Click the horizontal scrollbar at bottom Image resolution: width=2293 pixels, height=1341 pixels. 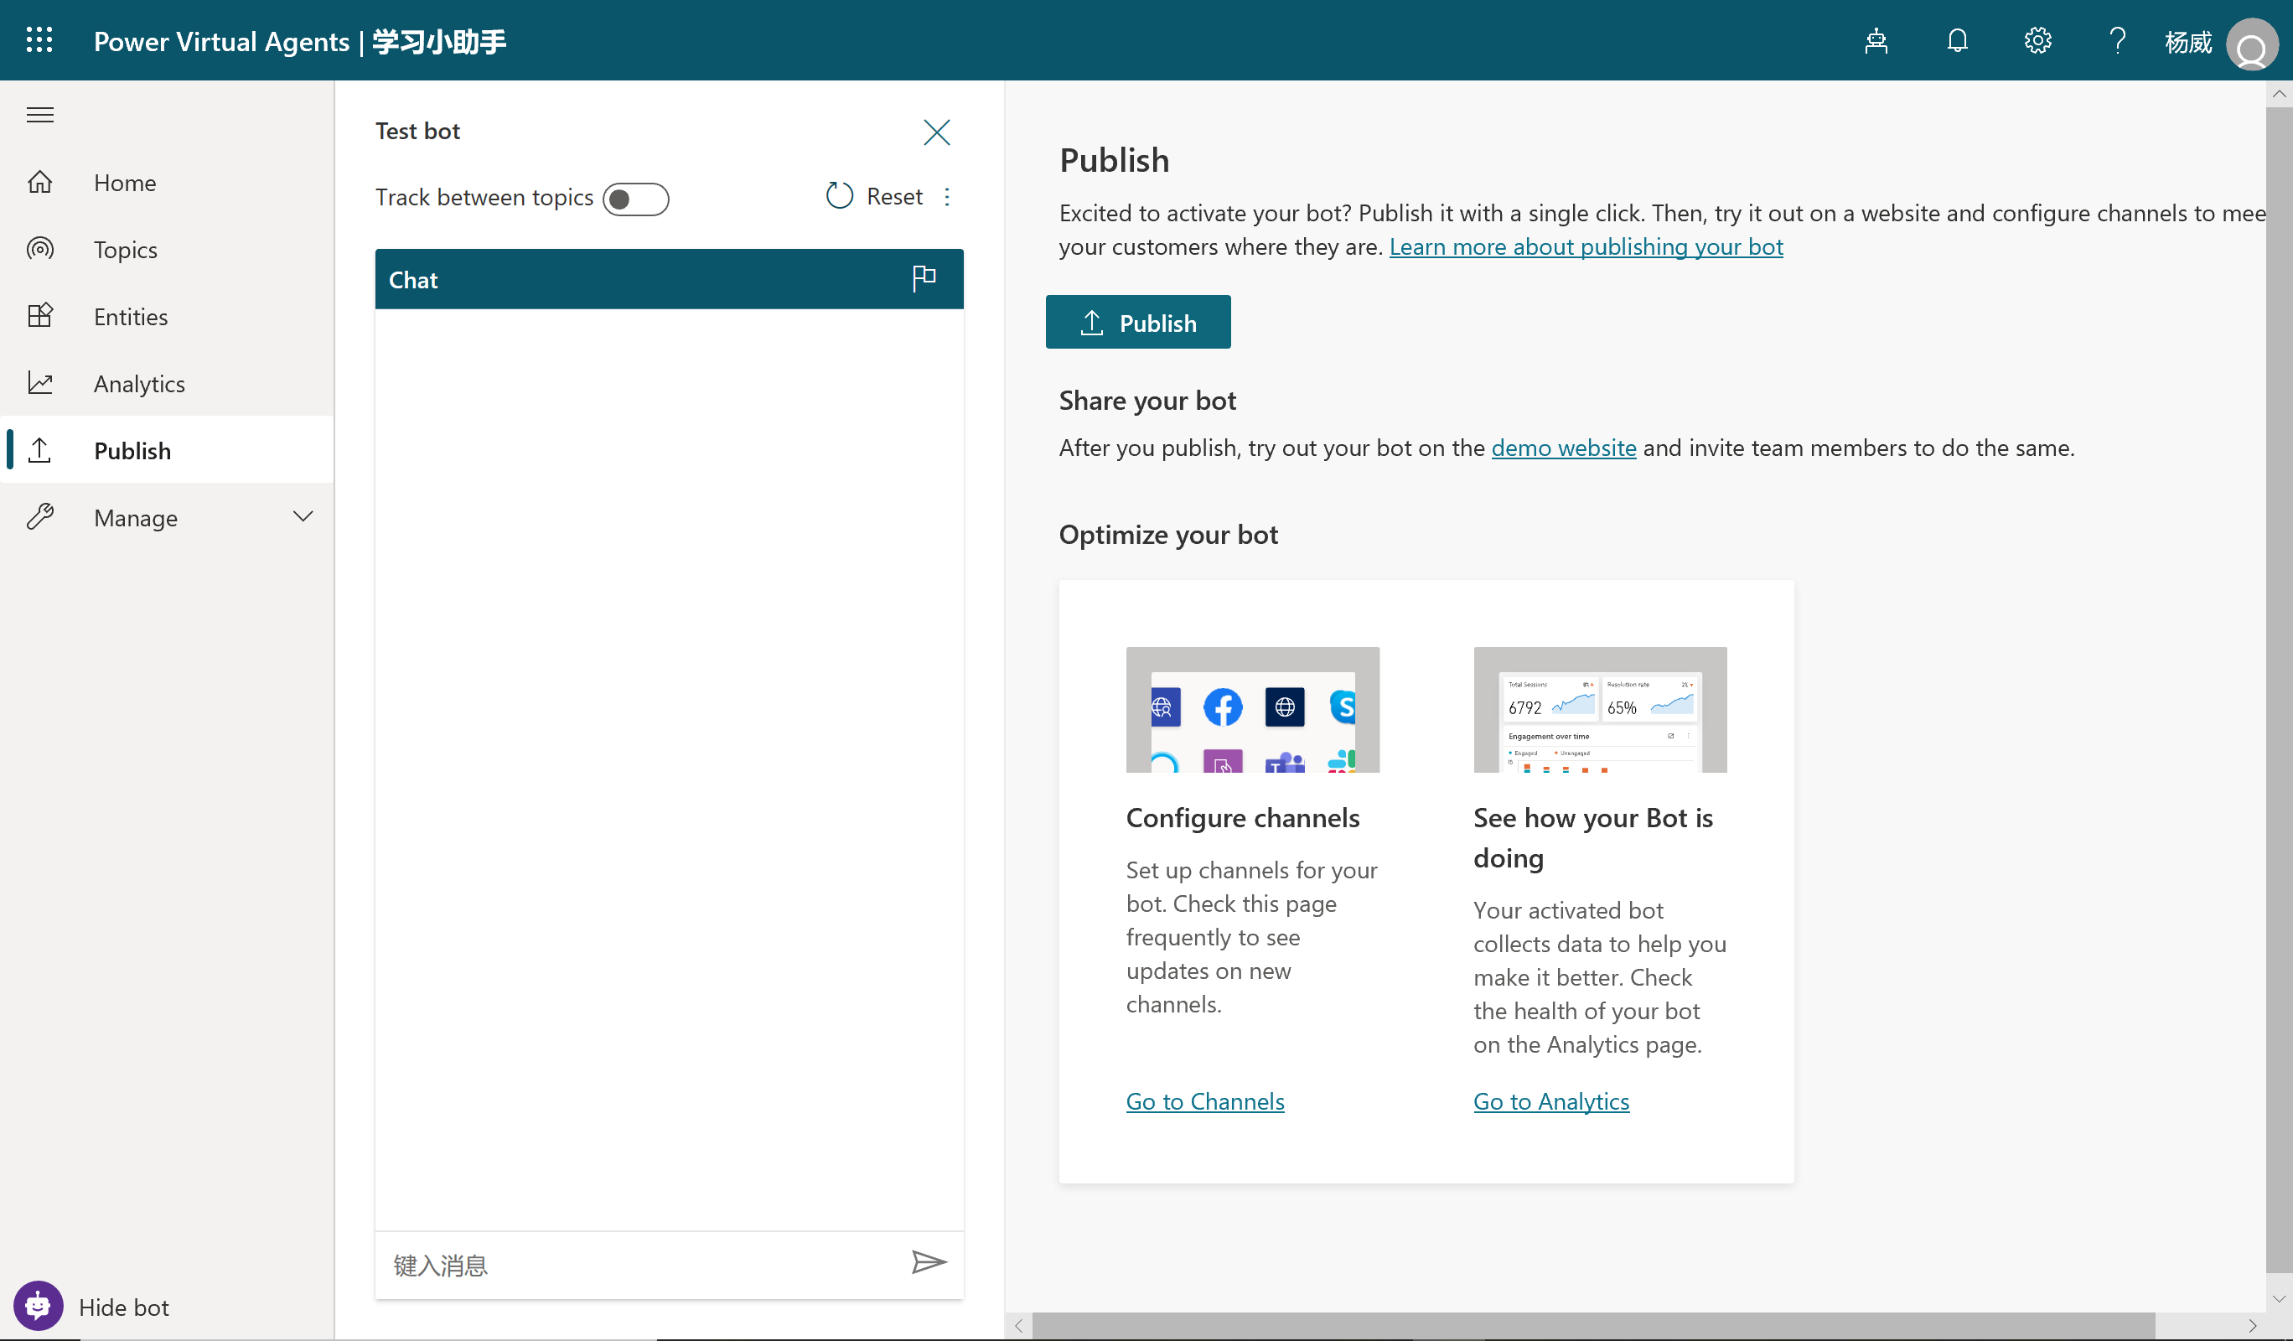click(1592, 1326)
